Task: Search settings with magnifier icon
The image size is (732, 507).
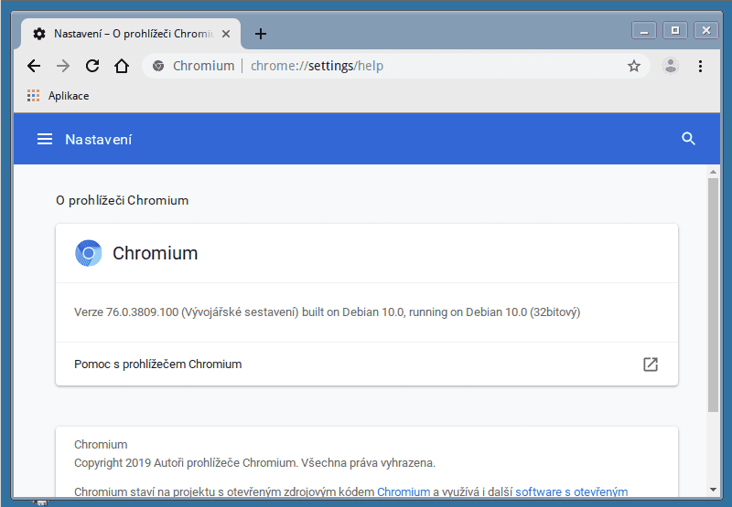Action: coord(689,139)
